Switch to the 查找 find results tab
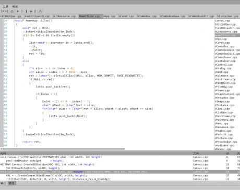This screenshot has width=240, height=190. (11, 183)
